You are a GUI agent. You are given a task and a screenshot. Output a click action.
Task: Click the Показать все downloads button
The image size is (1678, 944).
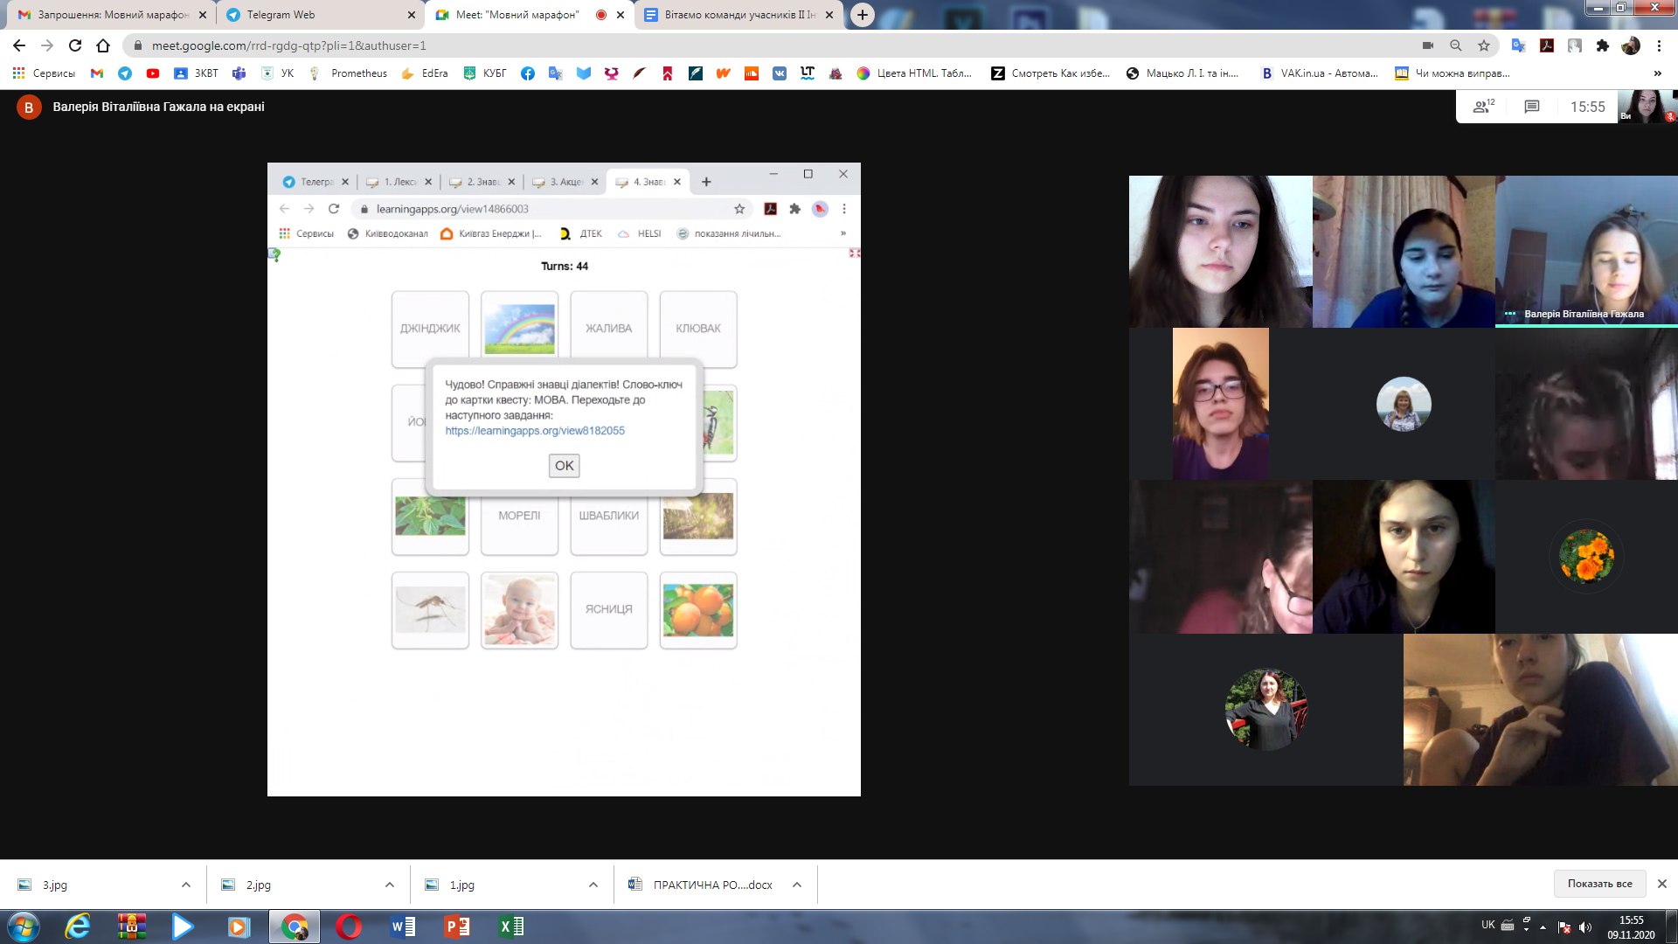[x=1599, y=884]
